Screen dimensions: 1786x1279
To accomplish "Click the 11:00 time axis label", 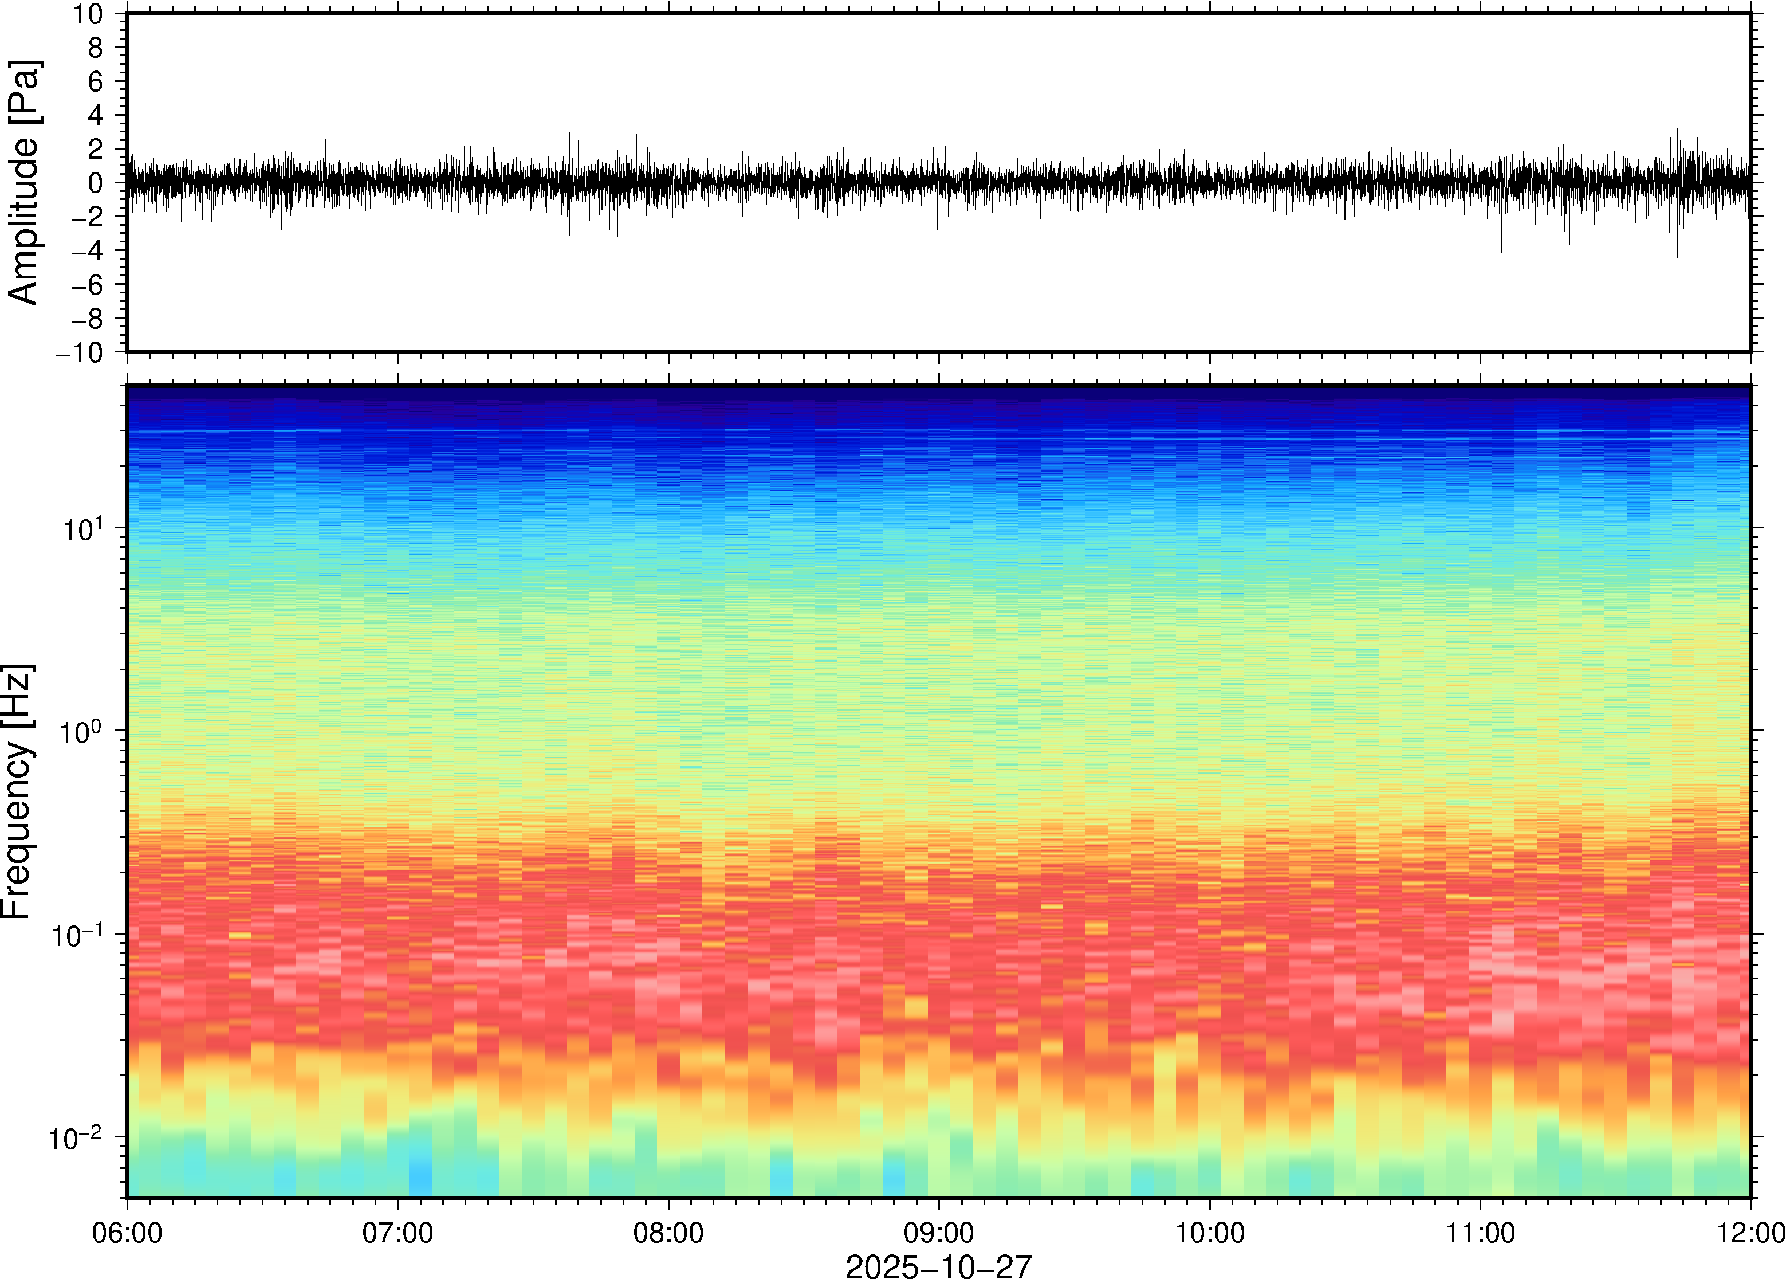I will tap(1481, 1233).
